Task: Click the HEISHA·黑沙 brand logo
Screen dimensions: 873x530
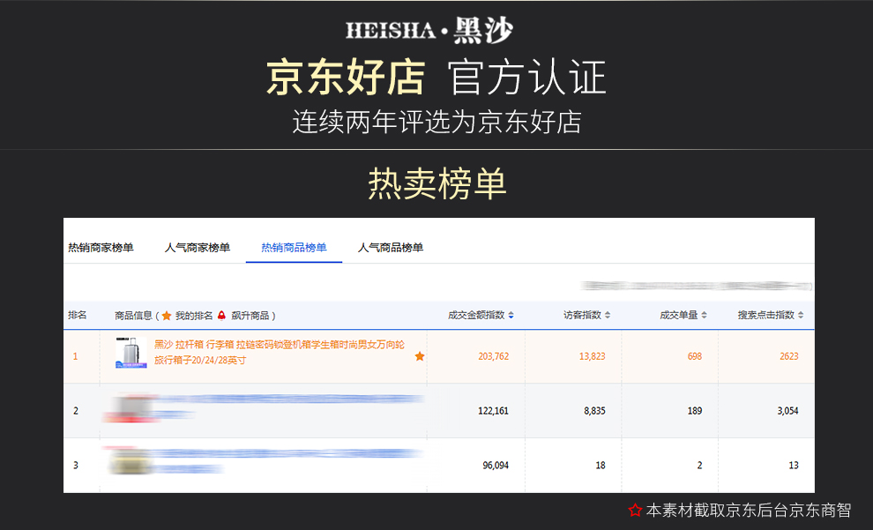Action: pos(429,30)
